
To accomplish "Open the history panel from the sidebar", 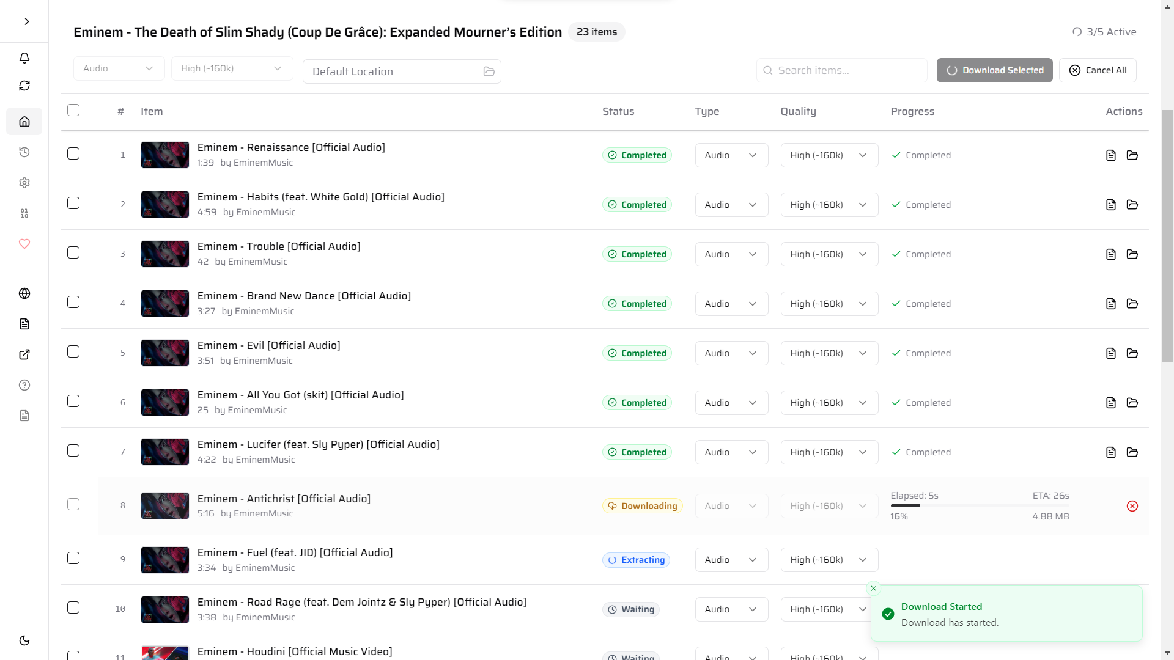I will click(x=24, y=152).
